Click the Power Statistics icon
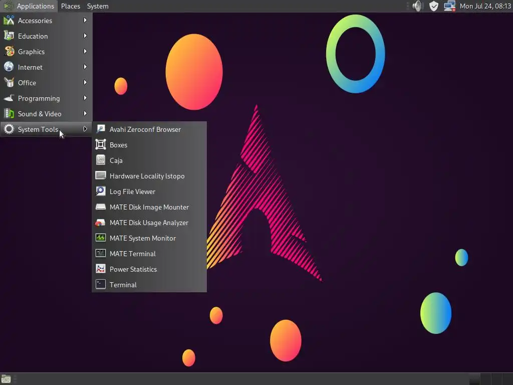Screen dimensions: 513x385 100,269
